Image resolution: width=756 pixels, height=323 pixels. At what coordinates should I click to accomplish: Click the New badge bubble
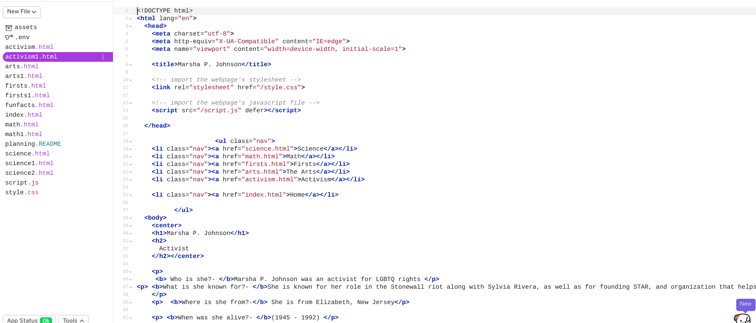[x=746, y=304]
